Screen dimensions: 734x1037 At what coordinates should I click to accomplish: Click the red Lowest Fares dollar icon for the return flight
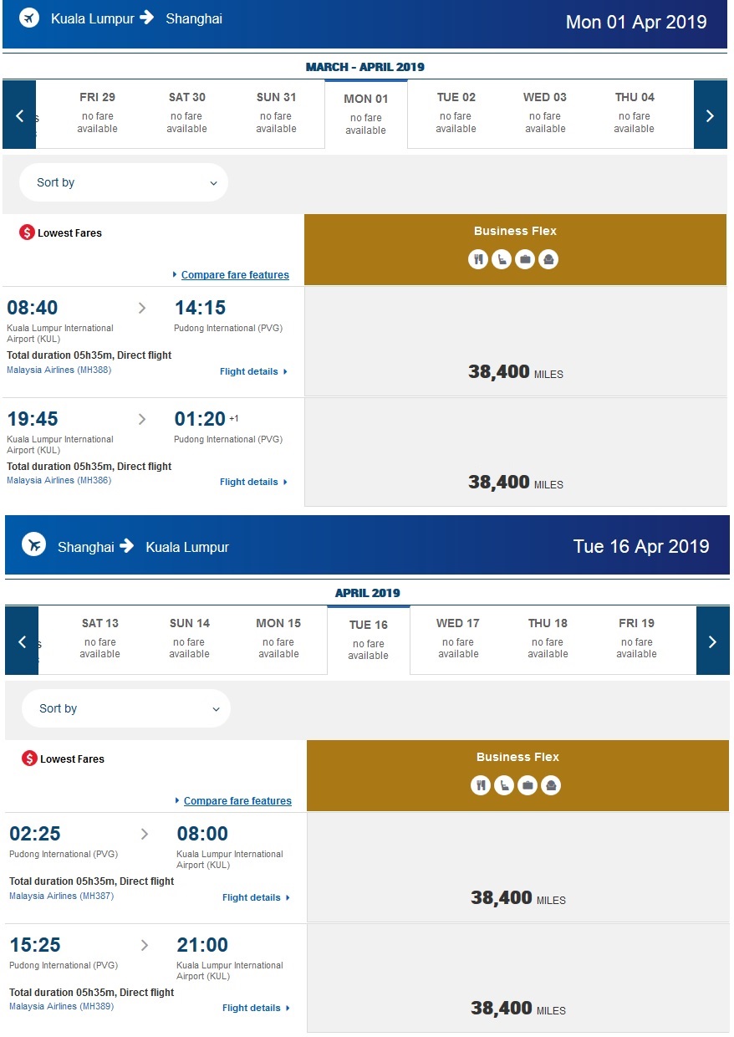[29, 759]
